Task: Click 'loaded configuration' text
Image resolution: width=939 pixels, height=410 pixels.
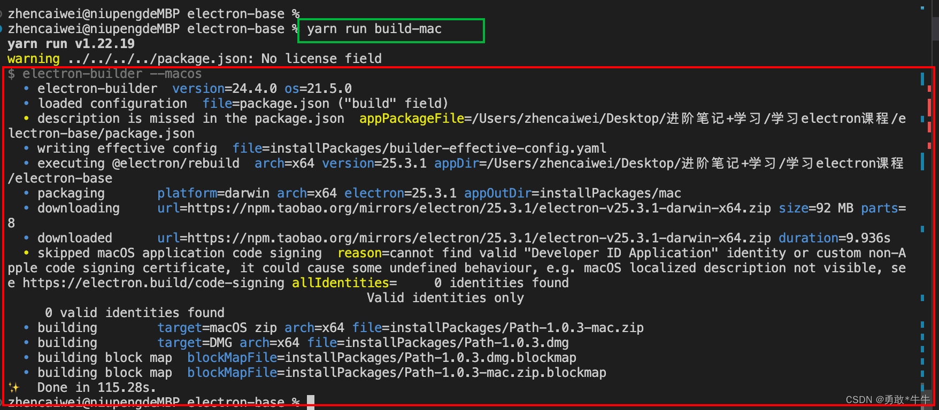Action: 112,104
